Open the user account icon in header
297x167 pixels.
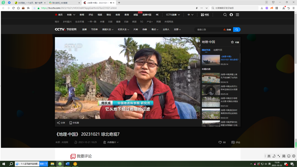[x=231, y=15]
